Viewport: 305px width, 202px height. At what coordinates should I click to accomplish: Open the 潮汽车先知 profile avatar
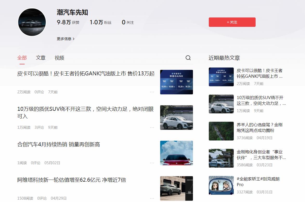(x=32, y=22)
